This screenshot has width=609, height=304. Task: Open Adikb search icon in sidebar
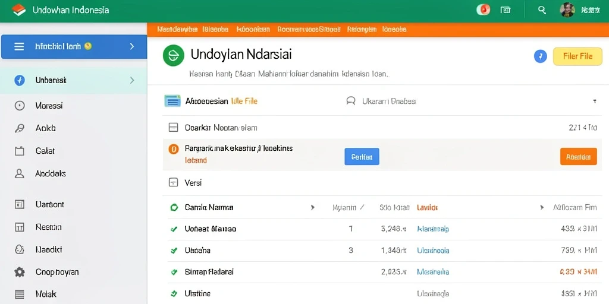20,128
